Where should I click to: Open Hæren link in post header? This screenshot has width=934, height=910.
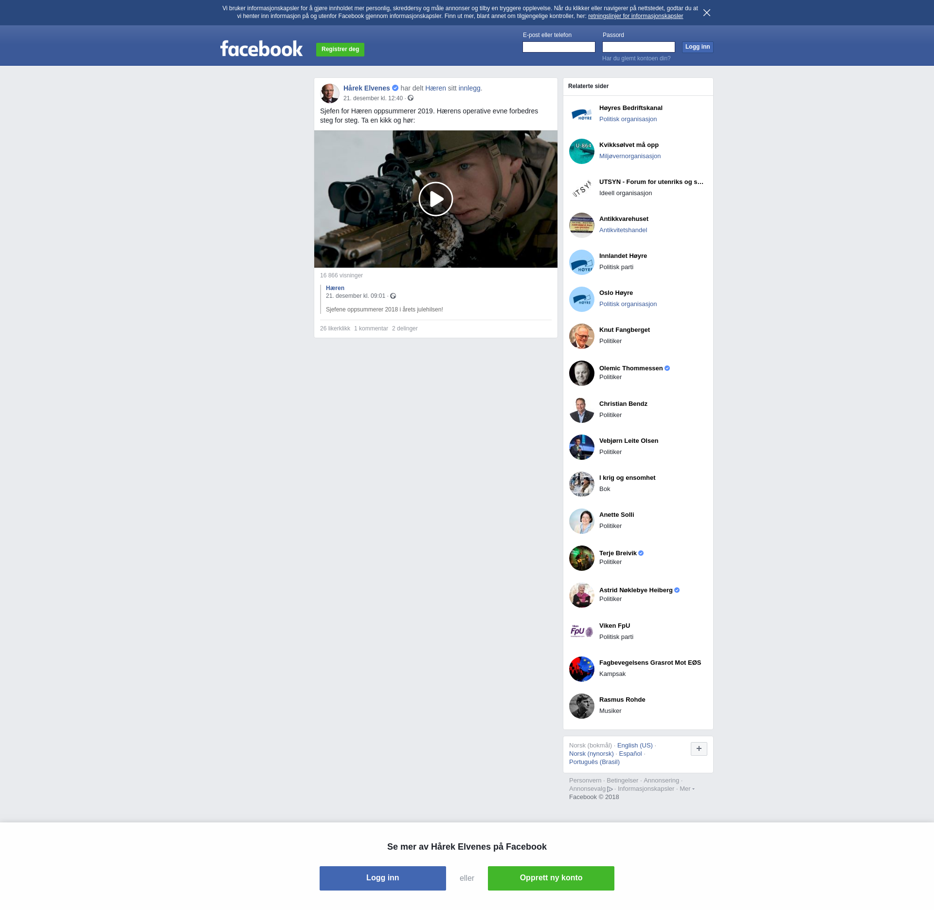pyautogui.click(x=435, y=88)
